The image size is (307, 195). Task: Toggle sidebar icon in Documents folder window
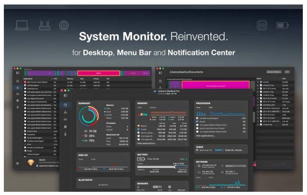tap(160, 73)
